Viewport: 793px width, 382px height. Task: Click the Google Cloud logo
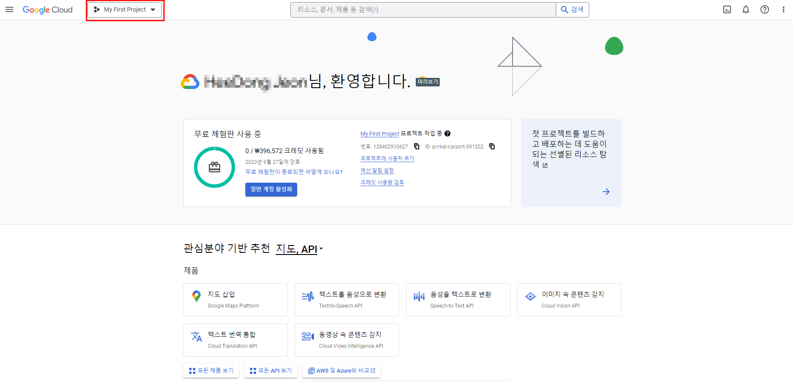[x=48, y=9]
